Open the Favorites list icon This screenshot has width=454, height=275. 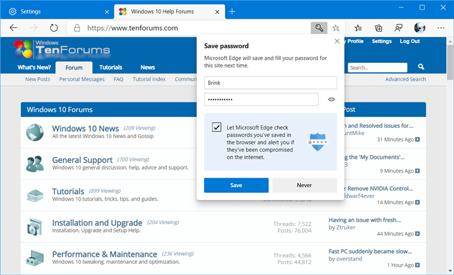[x=358, y=28]
